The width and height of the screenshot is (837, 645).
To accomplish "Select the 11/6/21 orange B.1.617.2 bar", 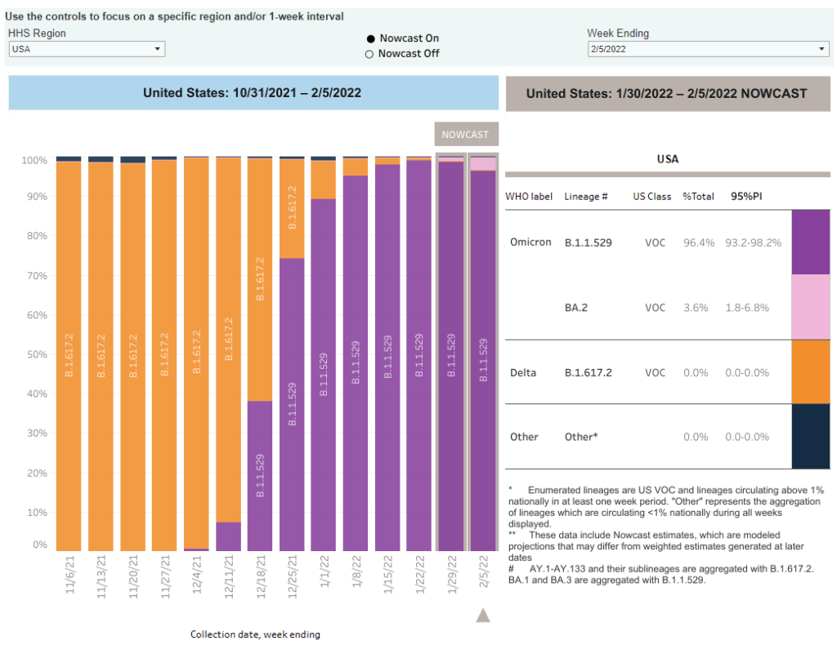I will pyautogui.click(x=69, y=356).
